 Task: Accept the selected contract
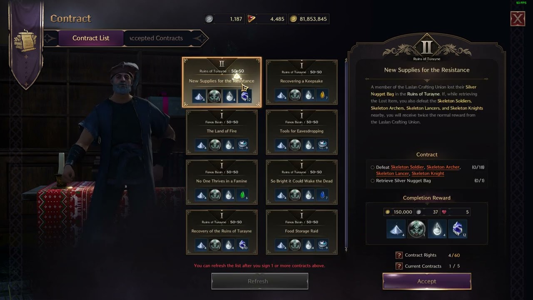click(427, 281)
